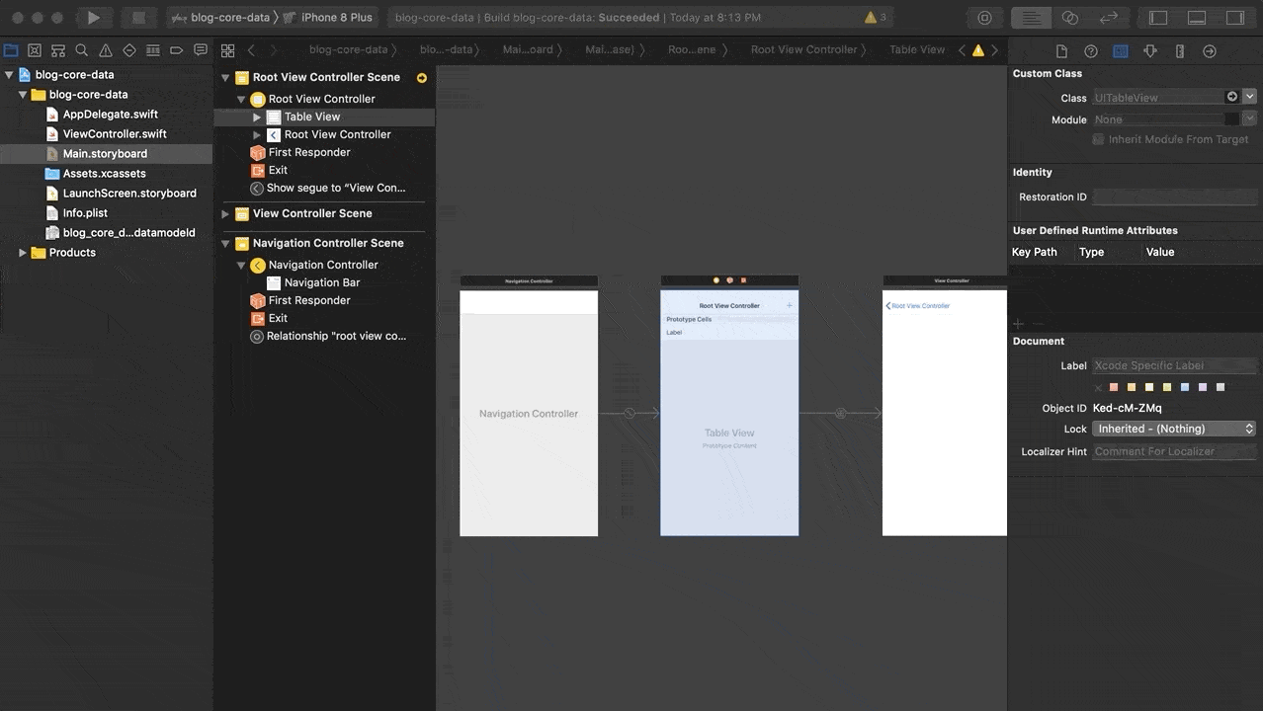This screenshot has height=711, width=1263.
Task: Switch to the Assistant editor
Action: [x=1069, y=18]
